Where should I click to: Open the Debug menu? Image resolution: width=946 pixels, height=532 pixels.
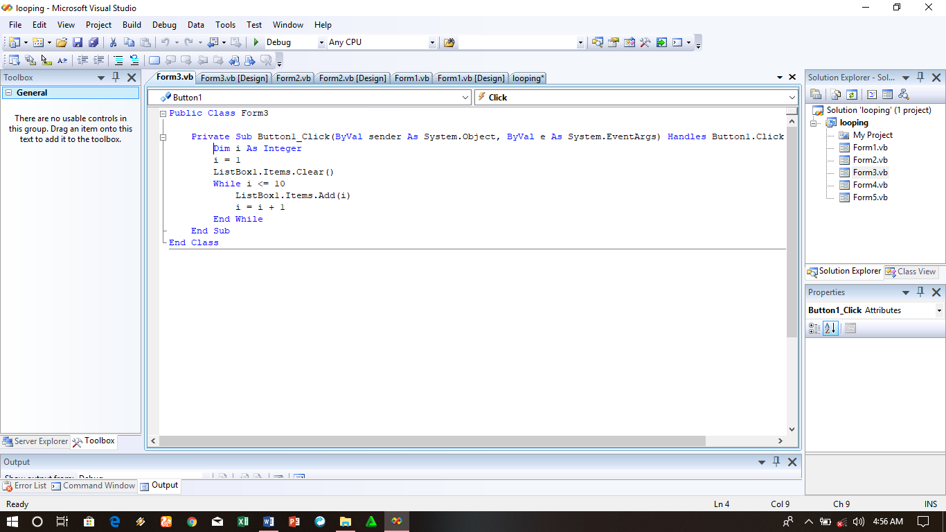[x=164, y=24]
